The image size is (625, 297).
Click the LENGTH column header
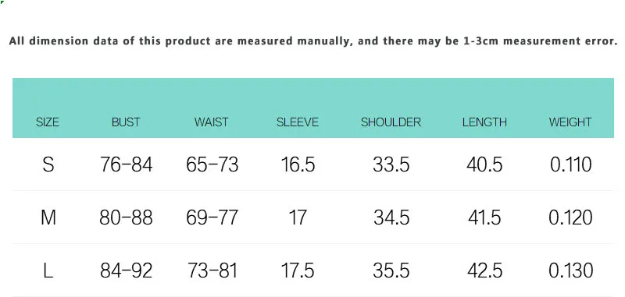(x=484, y=122)
